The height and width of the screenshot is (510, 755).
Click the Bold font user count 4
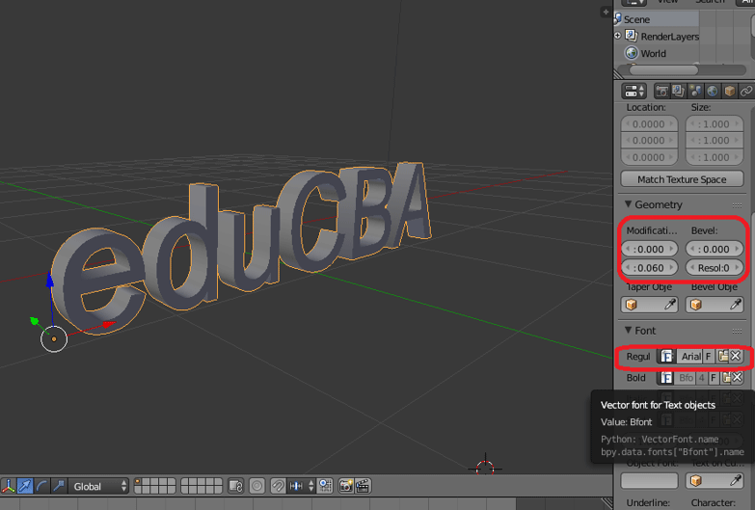pos(702,378)
